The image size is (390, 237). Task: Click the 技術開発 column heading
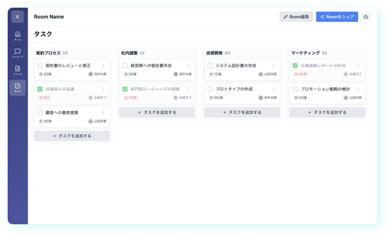point(214,53)
